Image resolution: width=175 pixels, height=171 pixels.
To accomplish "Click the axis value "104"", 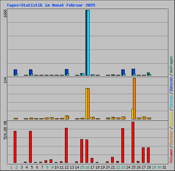I will pyautogui.click(x=5, y=80).
